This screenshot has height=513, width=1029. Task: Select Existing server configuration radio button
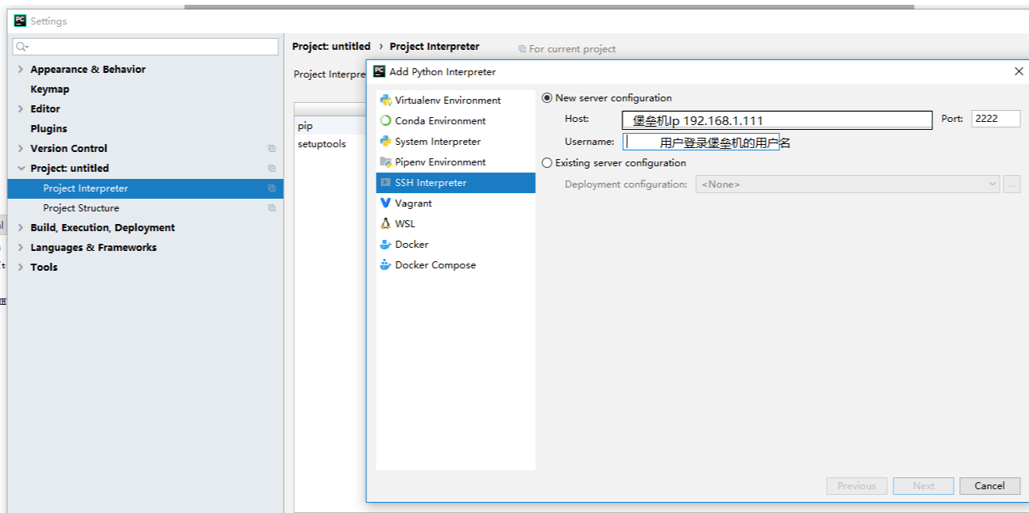[x=547, y=162]
